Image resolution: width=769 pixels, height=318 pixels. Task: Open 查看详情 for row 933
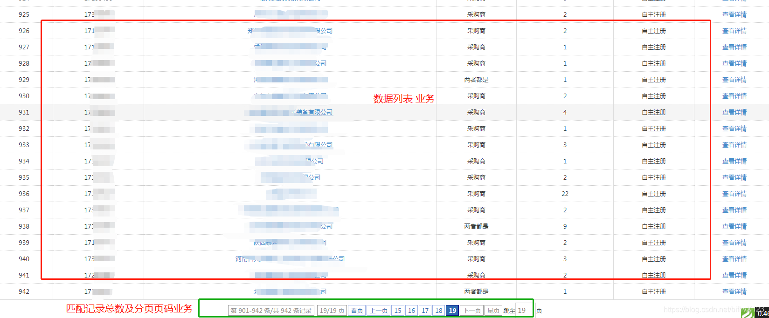(x=734, y=145)
